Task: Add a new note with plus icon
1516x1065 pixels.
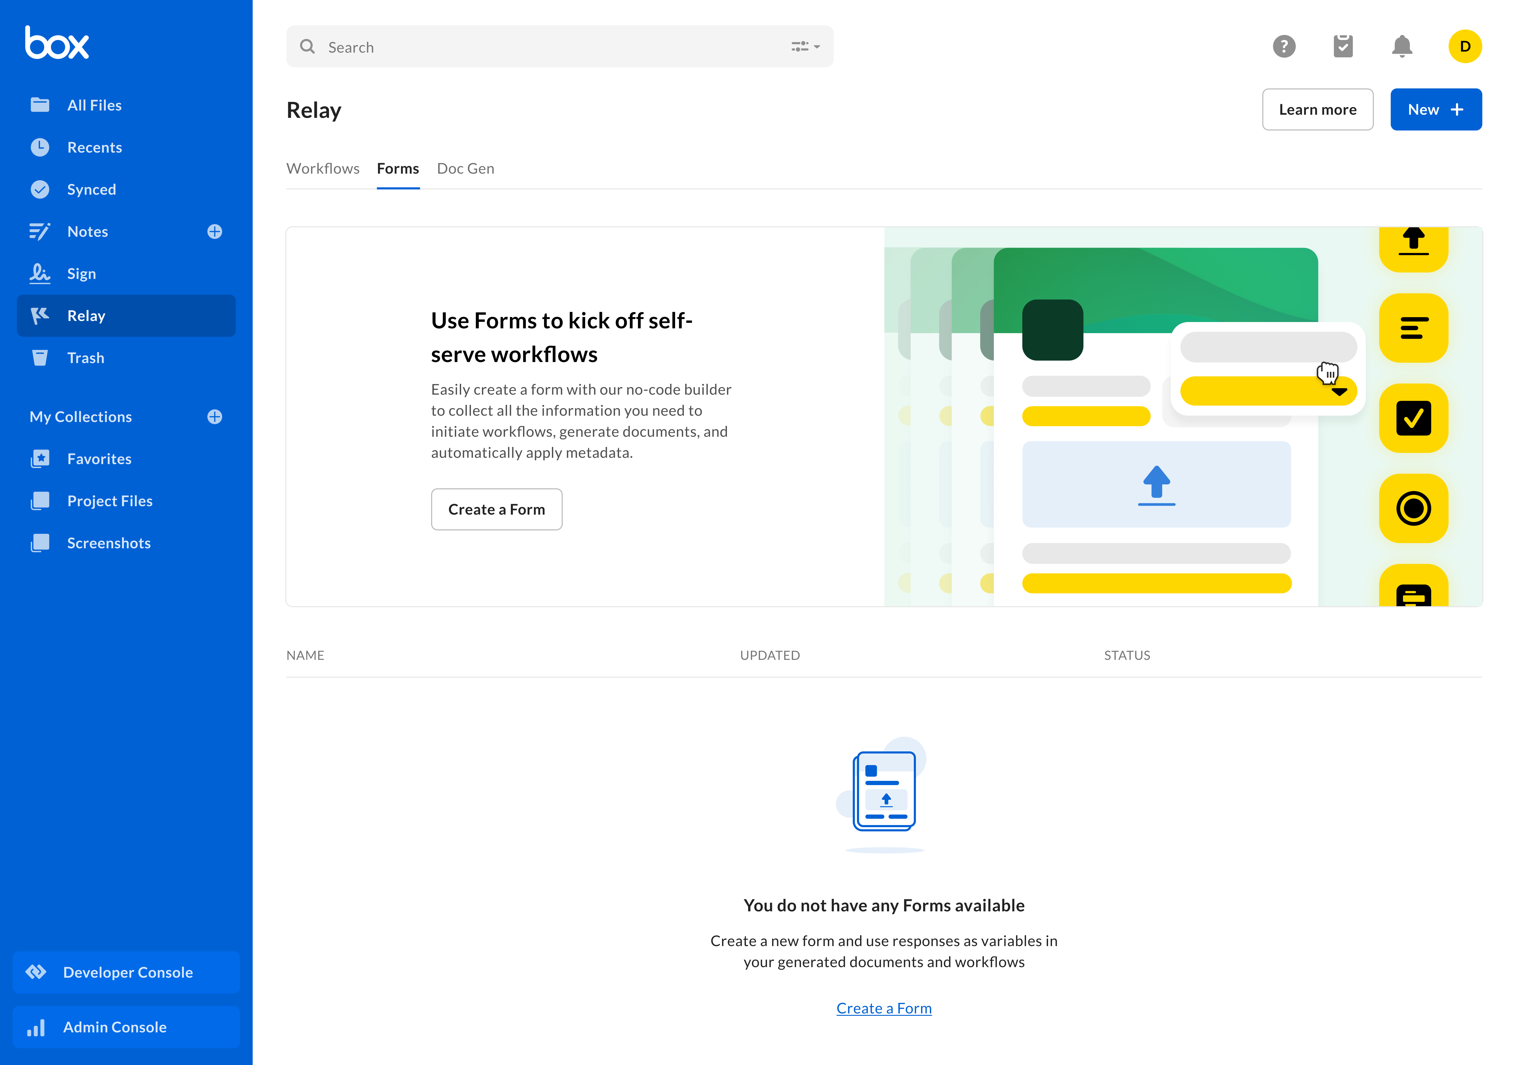Action: pos(215,232)
